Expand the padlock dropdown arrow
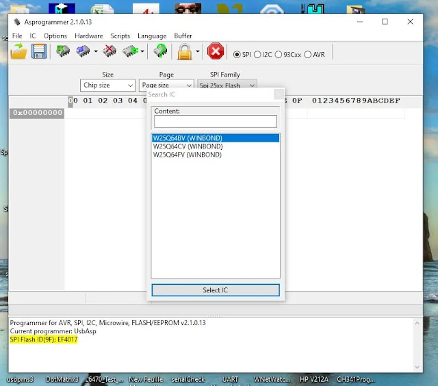438x386 pixels. tap(198, 51)
